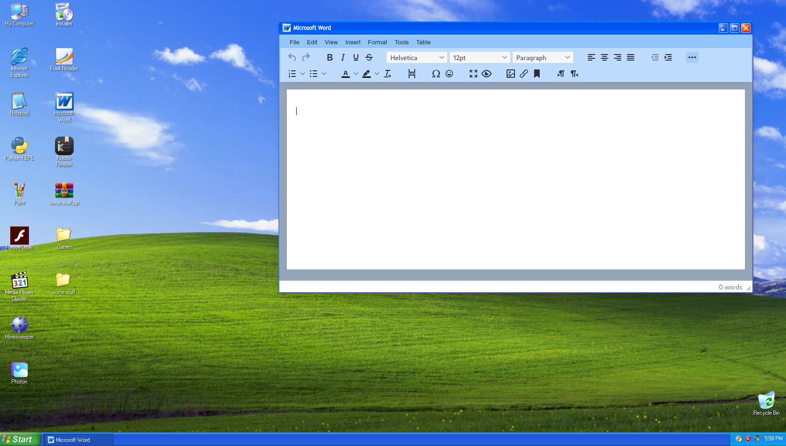Insert a numbered list
The width and height of the screenshot is (786, 446).
292,74
